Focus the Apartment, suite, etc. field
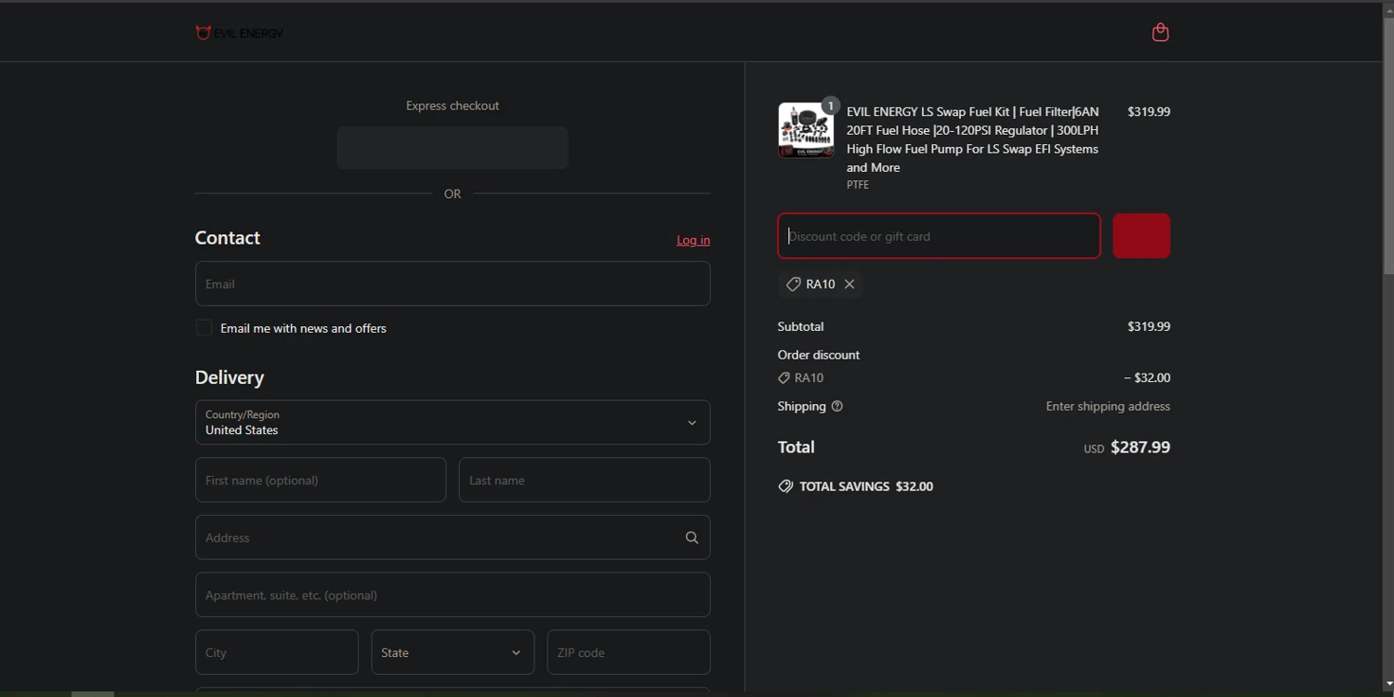This screenshot has height=697, width=1394. [x=453, y=595]
